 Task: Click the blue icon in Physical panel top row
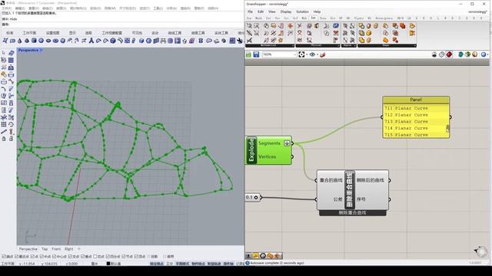coord(336,25)
